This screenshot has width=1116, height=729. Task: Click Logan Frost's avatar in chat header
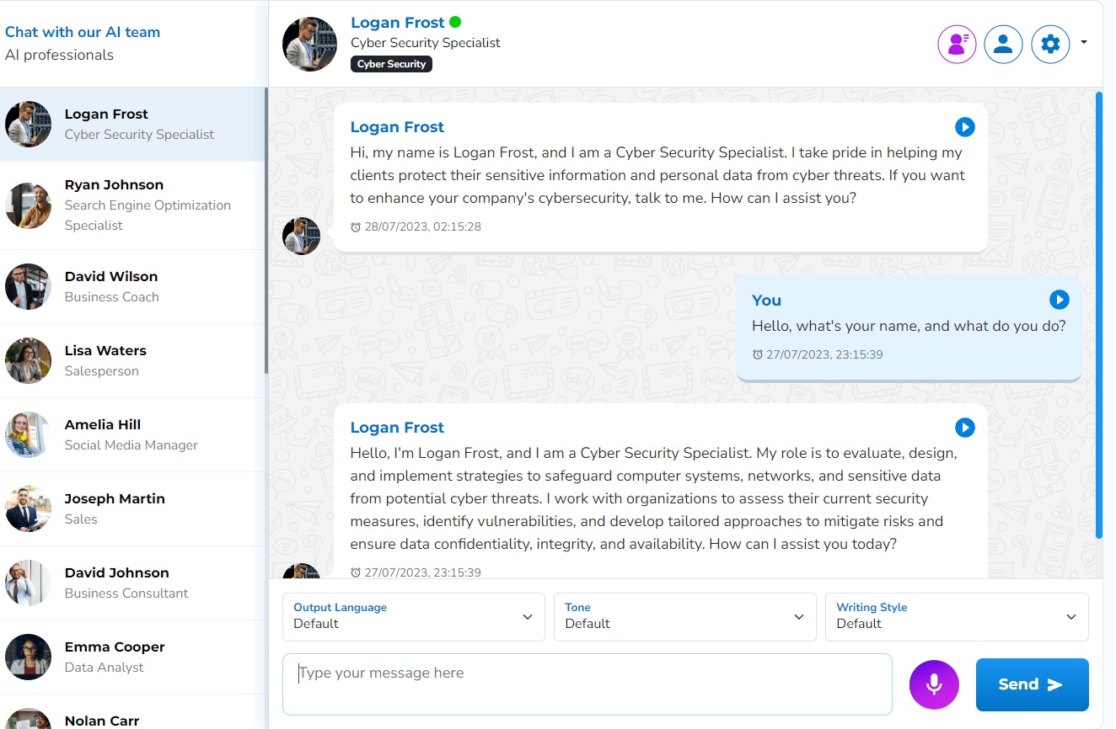click(309, 44)
